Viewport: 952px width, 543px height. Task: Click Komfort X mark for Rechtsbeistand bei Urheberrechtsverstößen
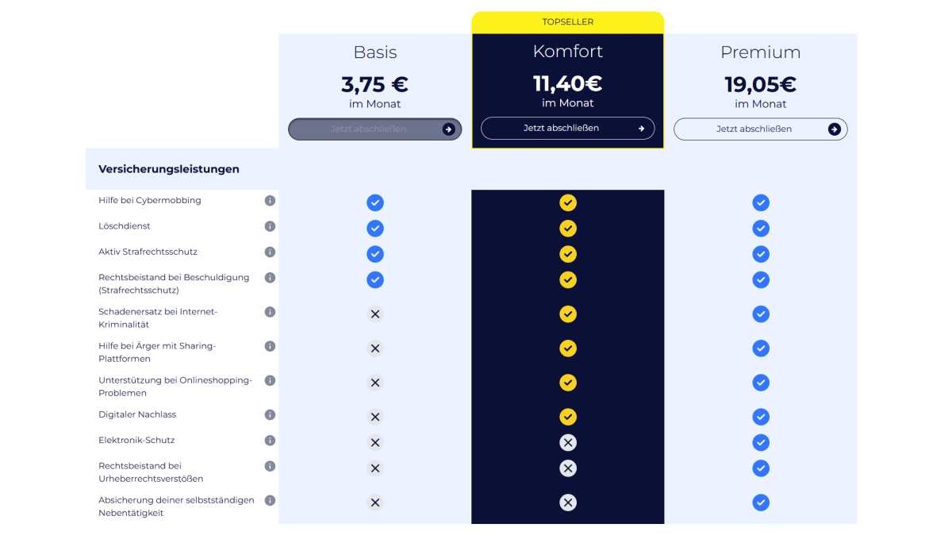coord(568,468)
